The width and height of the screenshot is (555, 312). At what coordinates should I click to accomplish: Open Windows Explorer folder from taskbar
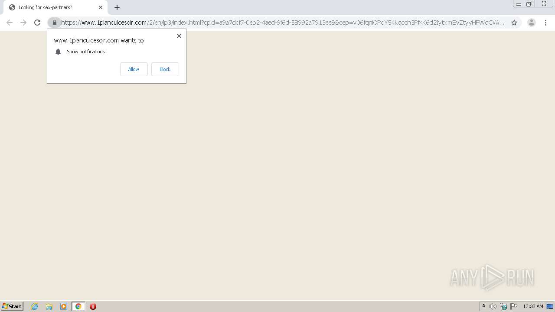click(x=49, y=306)
